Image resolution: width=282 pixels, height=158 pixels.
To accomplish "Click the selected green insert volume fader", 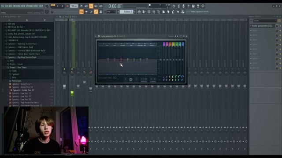I will tap(72, 93).
